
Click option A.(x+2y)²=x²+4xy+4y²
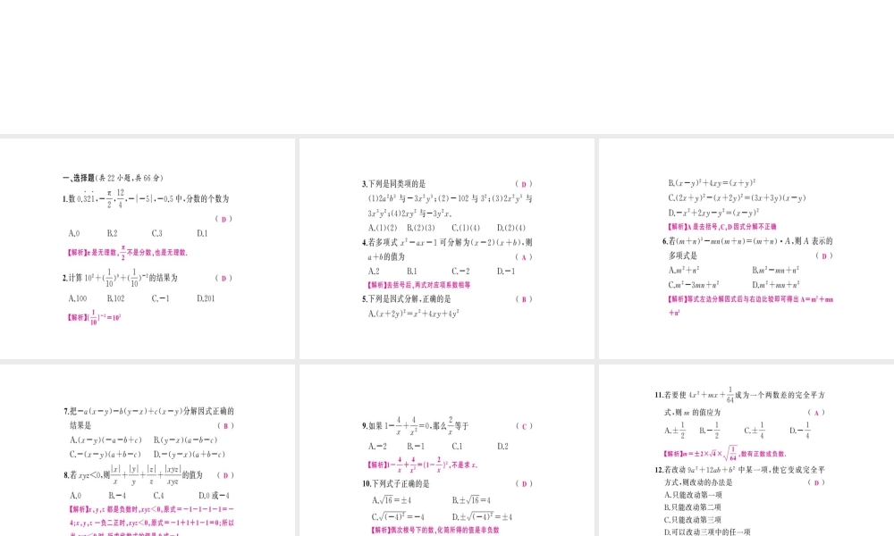click(x=413, y=314)
